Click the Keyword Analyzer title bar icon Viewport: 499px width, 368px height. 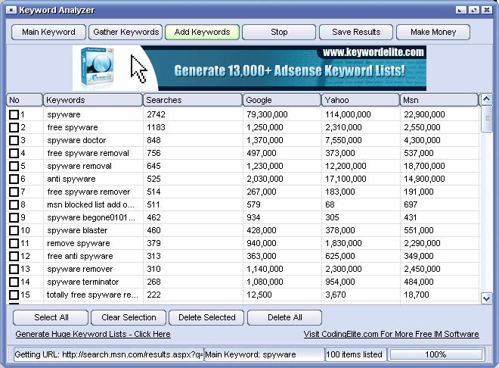[11, 10]
